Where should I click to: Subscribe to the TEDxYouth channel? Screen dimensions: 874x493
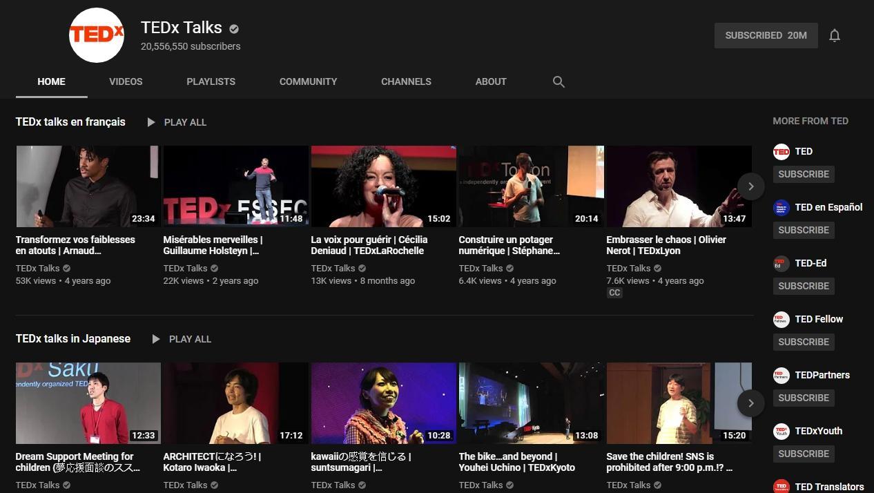tap(804, 454)
